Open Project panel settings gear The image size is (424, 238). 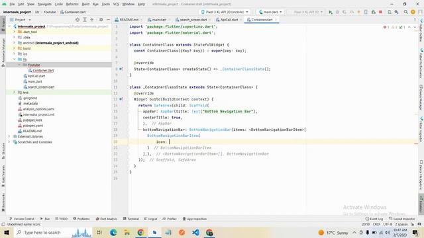(x=101, y=20)
